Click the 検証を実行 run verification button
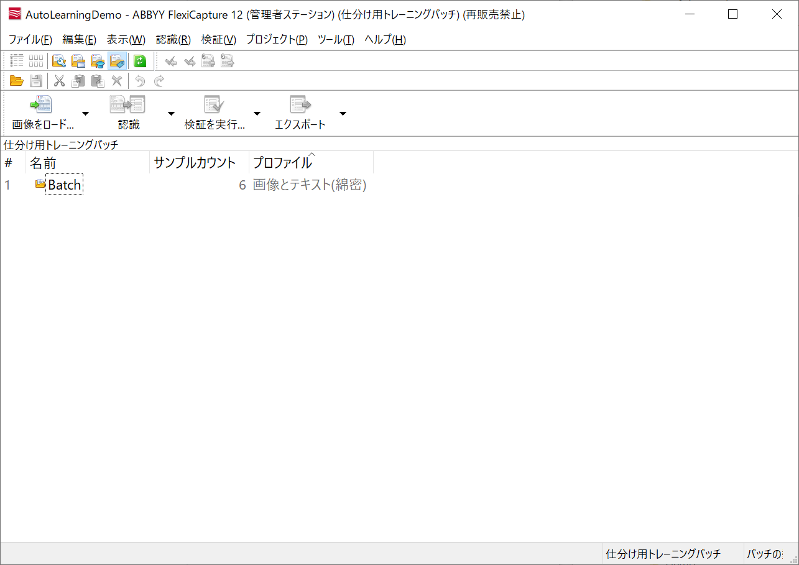Viewport: 799px width, 565px height. pyautogui.click(x=215, y=113)
